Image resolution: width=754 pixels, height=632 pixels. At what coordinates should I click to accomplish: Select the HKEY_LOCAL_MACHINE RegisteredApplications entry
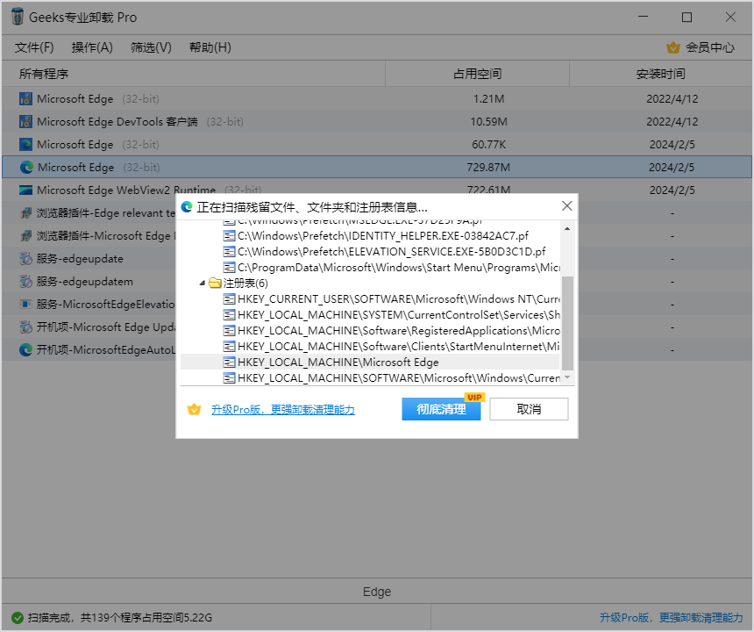pyautogui.click(x=399, y=331)
